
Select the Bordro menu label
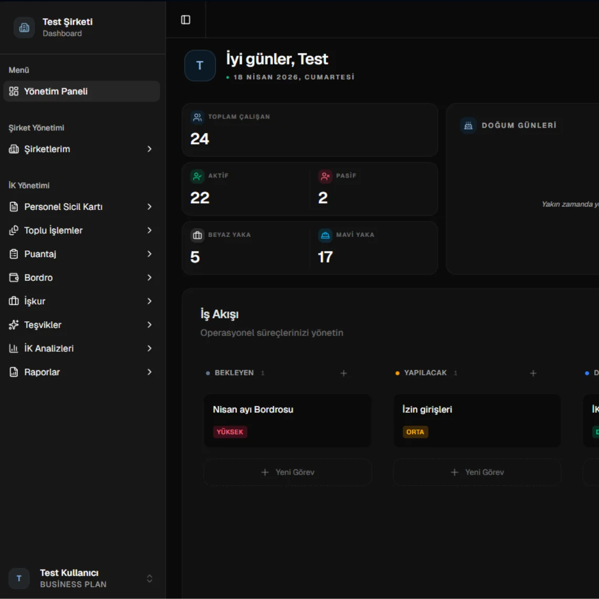(38, 278)
